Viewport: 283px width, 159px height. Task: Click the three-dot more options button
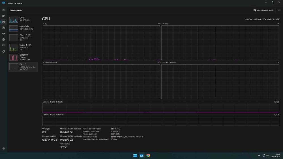point(279,10)
